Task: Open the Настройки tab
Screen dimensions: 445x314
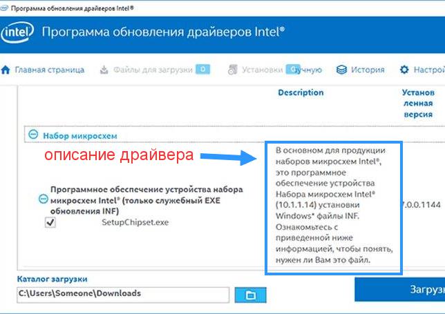Action: pyautogui.click(x=429, y=70)
